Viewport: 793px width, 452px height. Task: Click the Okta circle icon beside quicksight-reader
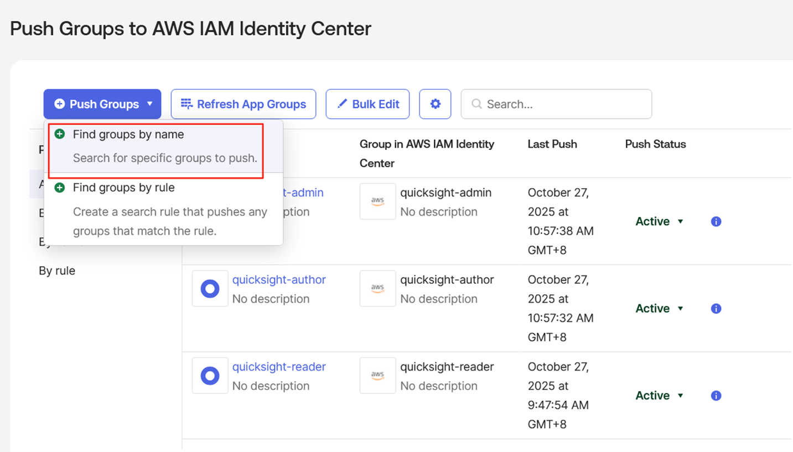210,376
